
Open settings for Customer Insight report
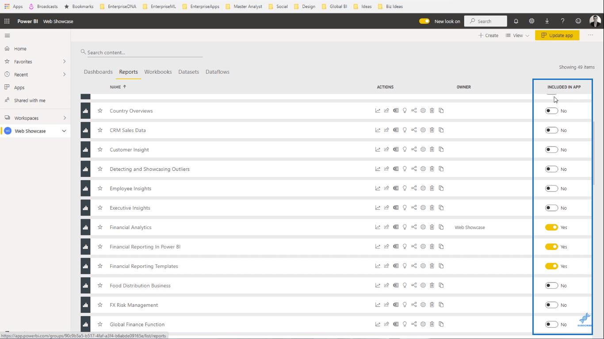[423, 150]
